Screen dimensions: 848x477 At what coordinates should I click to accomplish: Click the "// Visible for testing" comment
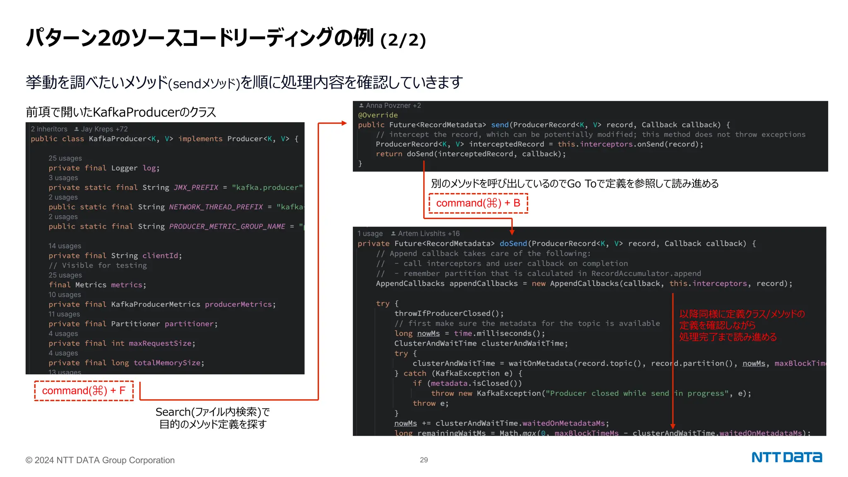tap(98, 265)
